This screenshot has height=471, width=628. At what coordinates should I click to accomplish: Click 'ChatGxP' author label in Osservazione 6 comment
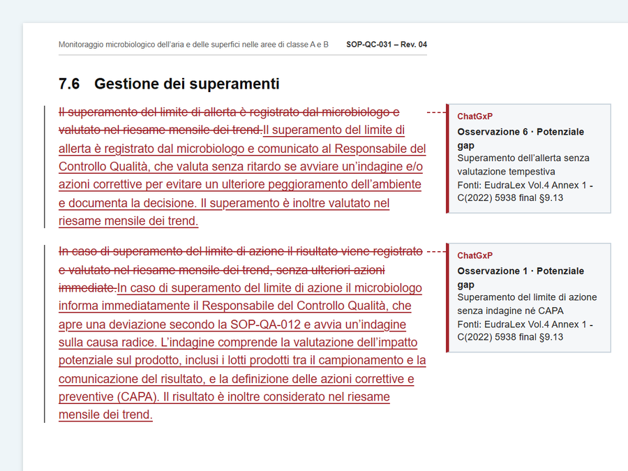click(x=475, y=116)
